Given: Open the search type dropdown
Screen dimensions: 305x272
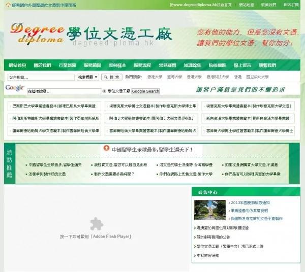Looking at the screenshot, I should (88, 77).
